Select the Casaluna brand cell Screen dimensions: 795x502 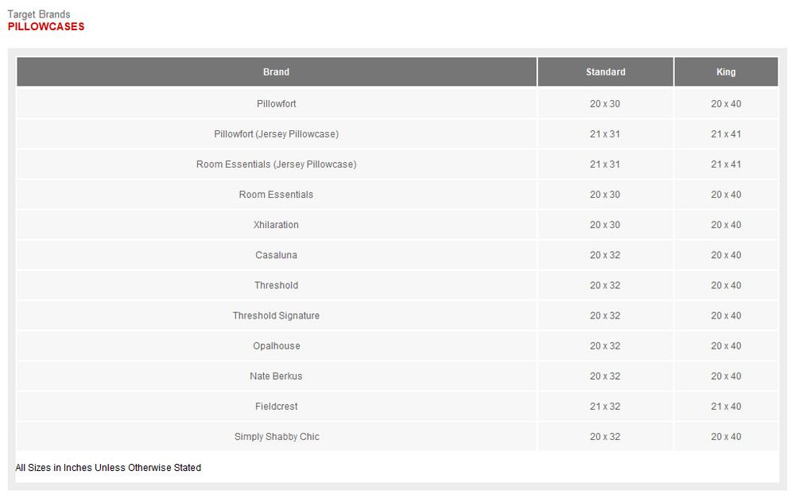[x=276, y=255]
